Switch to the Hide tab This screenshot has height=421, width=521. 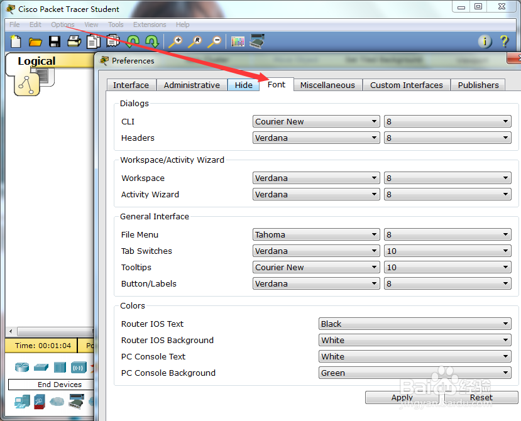click(x=243, y=84)
